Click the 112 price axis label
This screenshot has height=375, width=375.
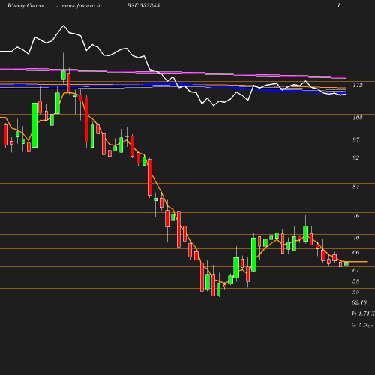(x=358, y=85)
